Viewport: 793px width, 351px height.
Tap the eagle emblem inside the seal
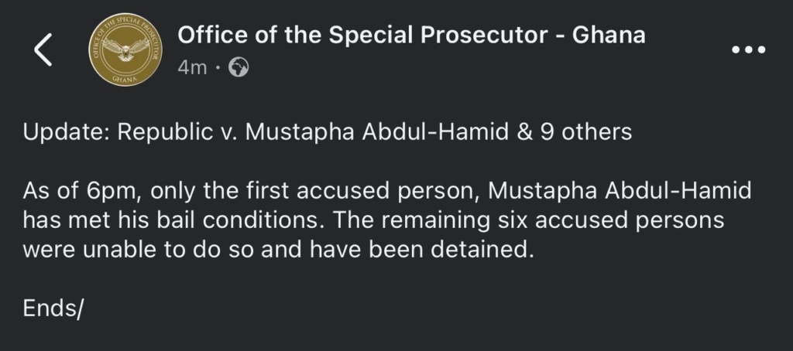[125, 48]
